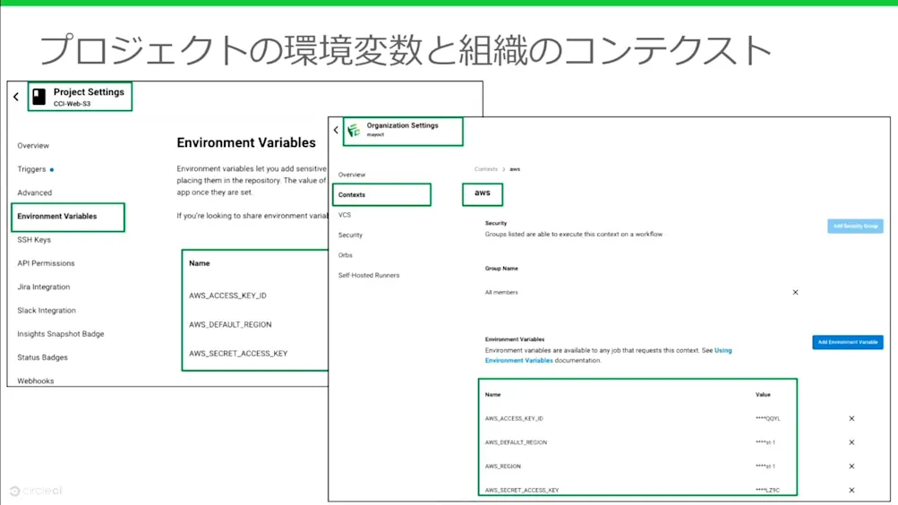Delete AWS_SECRET_ACCESS_KEY context variable with X
898x505 pixels.
[851, 490]
